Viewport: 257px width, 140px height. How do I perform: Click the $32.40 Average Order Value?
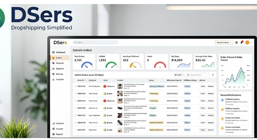(201, 60)
